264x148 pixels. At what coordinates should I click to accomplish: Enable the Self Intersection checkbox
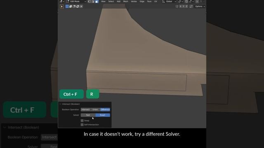pyautogui.click(x=82, y=125)
